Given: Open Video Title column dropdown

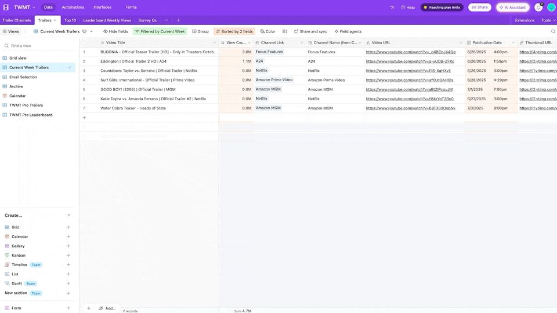Looking at the screenshot, I should click(214, 42).
